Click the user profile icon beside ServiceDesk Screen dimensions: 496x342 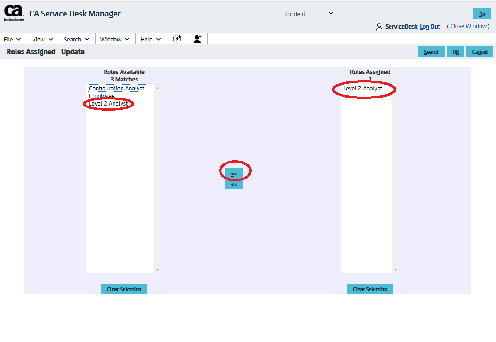tap(379, 27)
